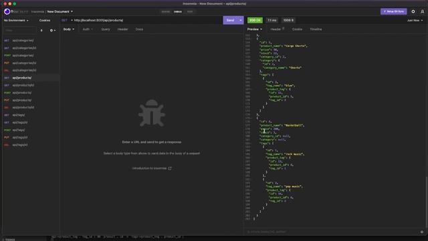
Task: Open the request Query tab
Action: click(106, 29)
